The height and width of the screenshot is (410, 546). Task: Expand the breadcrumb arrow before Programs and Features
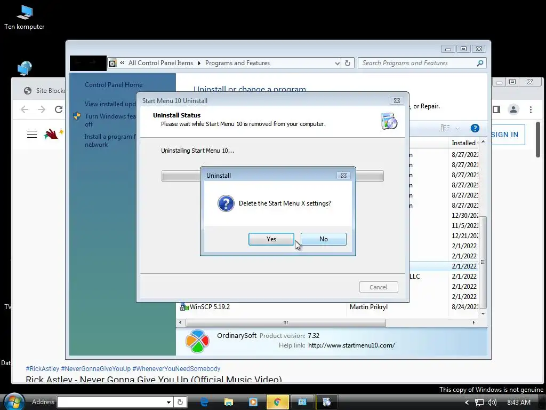click(199, 63)
